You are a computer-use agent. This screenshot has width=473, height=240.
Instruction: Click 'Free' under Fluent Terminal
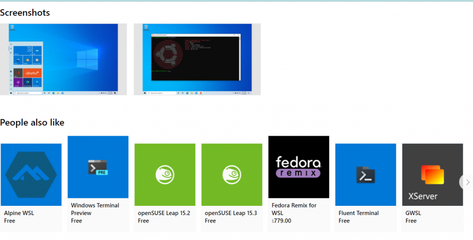point(344,221)
